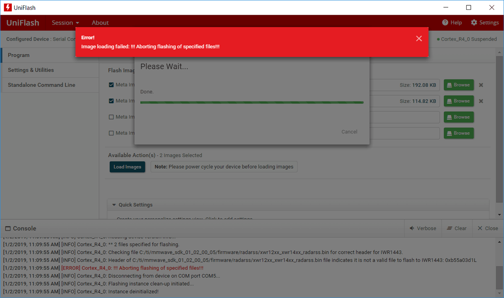Remove the 192.08 KB image entry

pyautogui.click(x=481, y=85)
